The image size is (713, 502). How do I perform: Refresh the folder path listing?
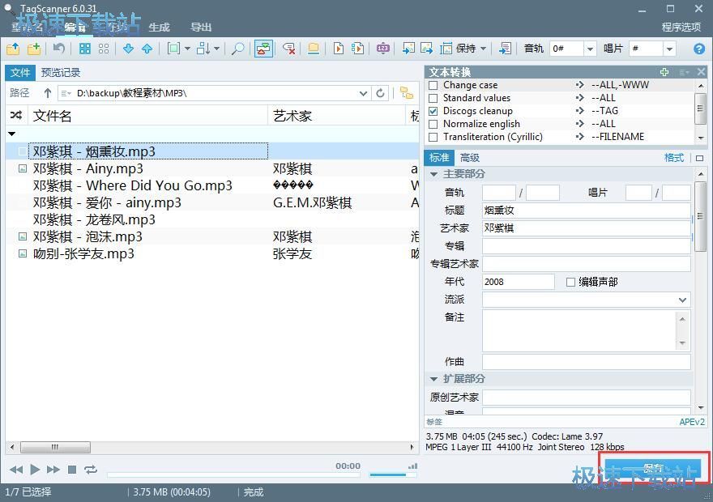pos(380,93)
